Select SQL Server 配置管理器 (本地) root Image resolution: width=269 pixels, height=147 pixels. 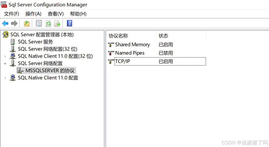(42, 35)
